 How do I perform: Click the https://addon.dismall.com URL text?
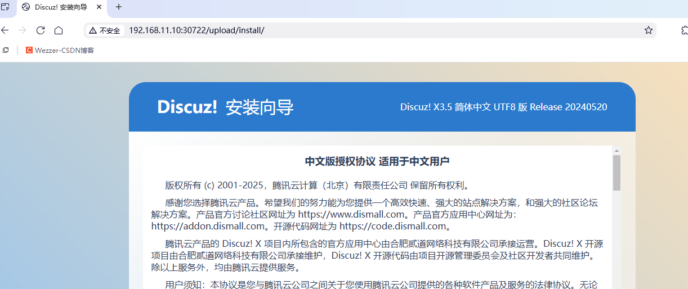(x=208, y=226)
